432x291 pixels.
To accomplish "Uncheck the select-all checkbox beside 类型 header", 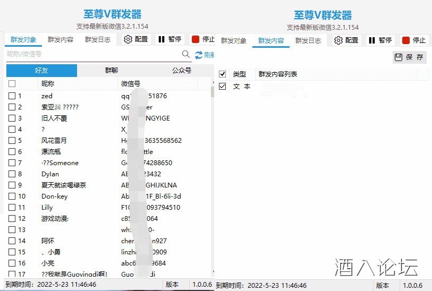I will 222,74.
